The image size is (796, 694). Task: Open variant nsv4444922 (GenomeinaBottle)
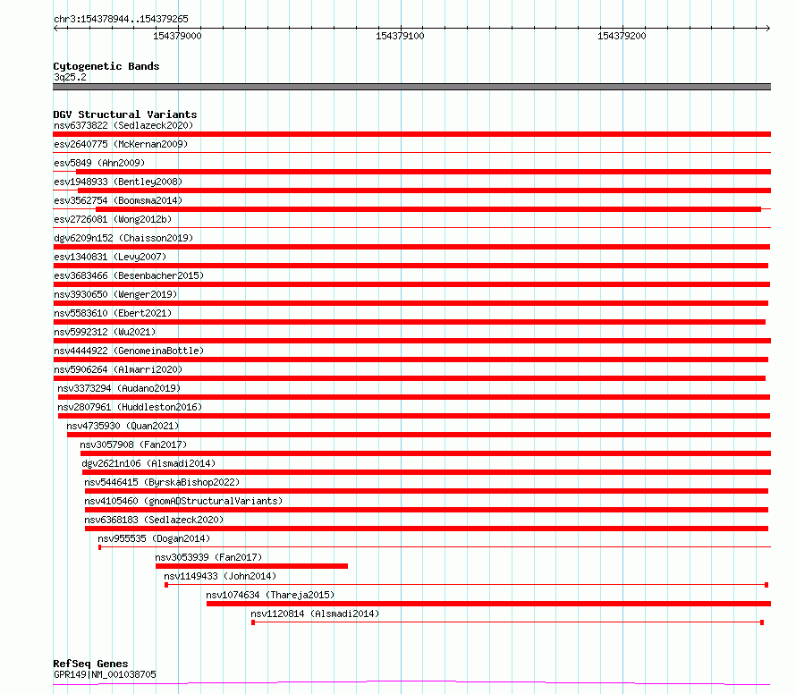pyautogui.click(x=129, y=351)
